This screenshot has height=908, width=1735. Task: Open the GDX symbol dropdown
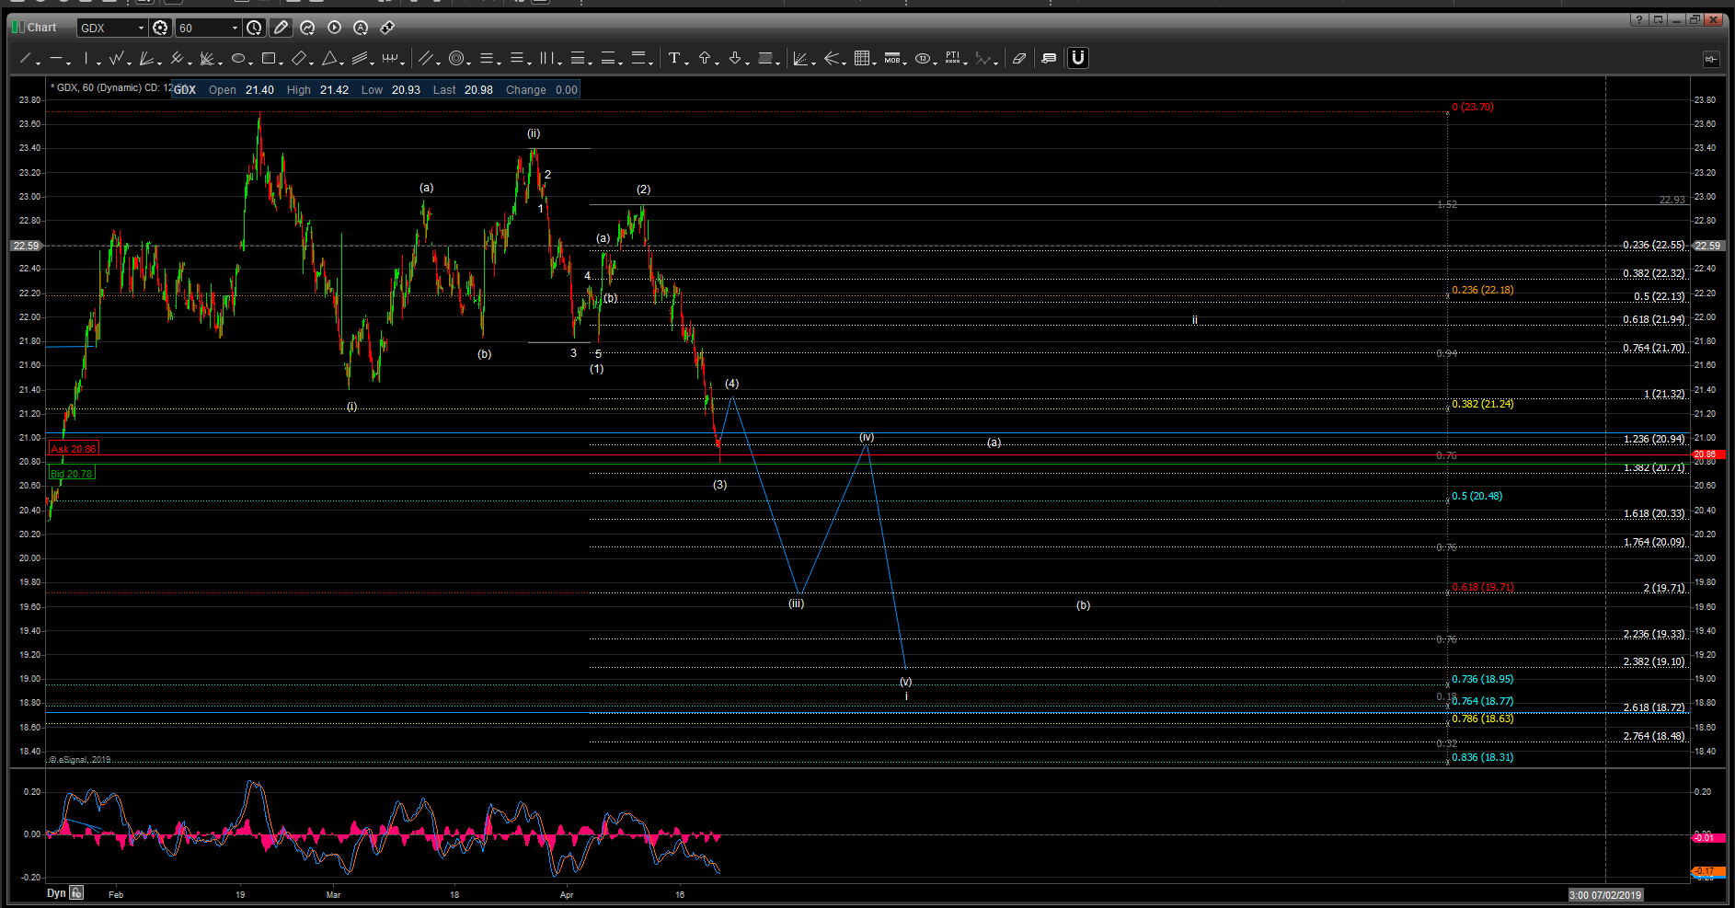pyautogui.click(x=141, y=28)
